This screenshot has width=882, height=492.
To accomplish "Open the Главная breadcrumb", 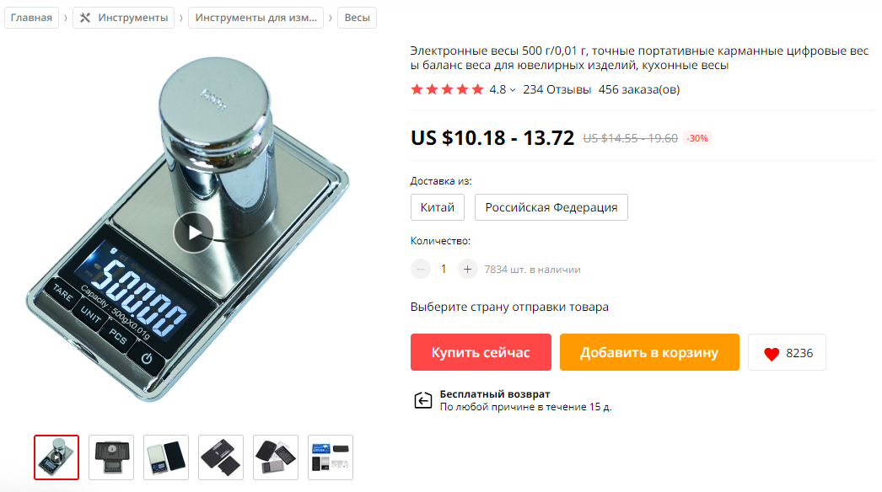I will 31,18.
